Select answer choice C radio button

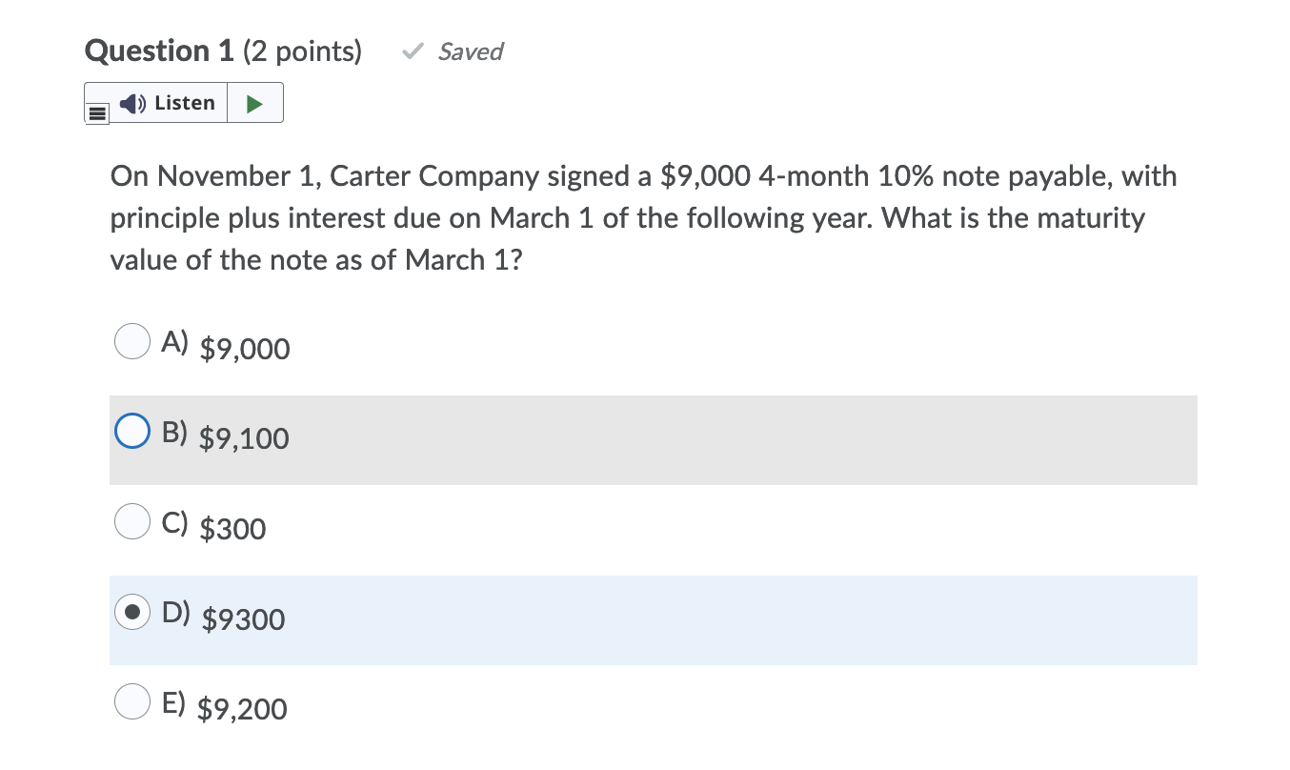pos(131,521)
